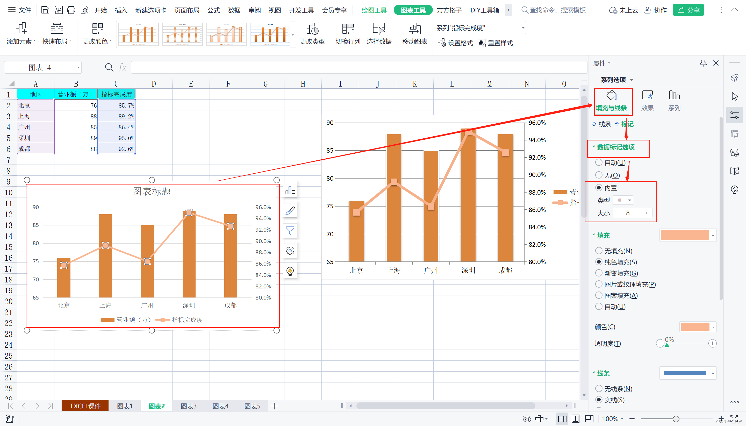Image resolution: width=746 pixels, height=426 pixels.
Task: Open the Series (系列) pane icon
Action: 674,101
